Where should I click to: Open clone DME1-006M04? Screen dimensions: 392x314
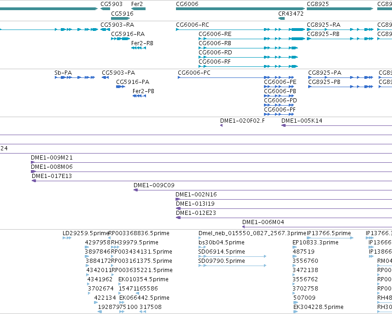[263, 222]
